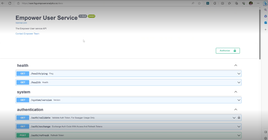Expand the GET /health endpoint chevron
The image size is (268, 140).
[239, 82]
